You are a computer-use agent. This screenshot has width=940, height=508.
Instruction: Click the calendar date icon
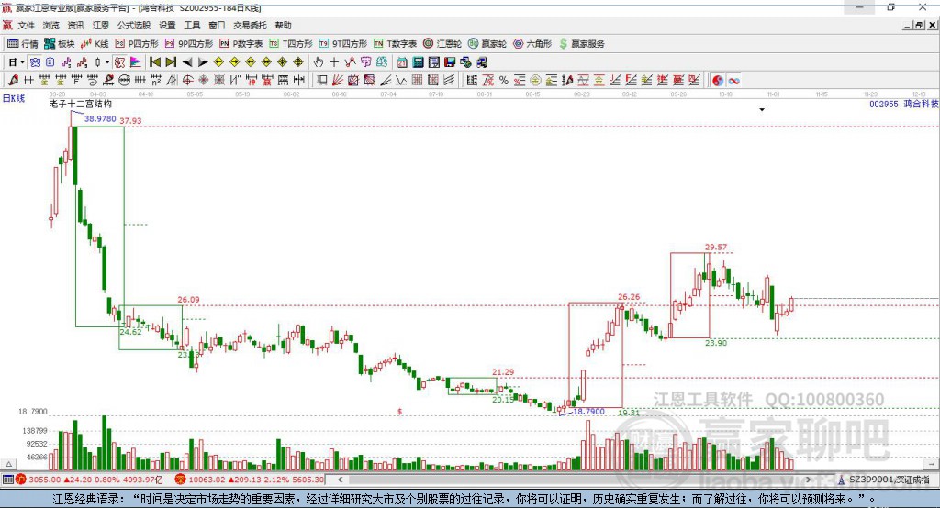[402, 62]
